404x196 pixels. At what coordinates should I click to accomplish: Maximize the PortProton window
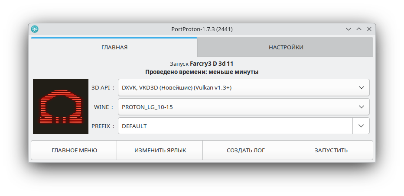pos(359,29)
